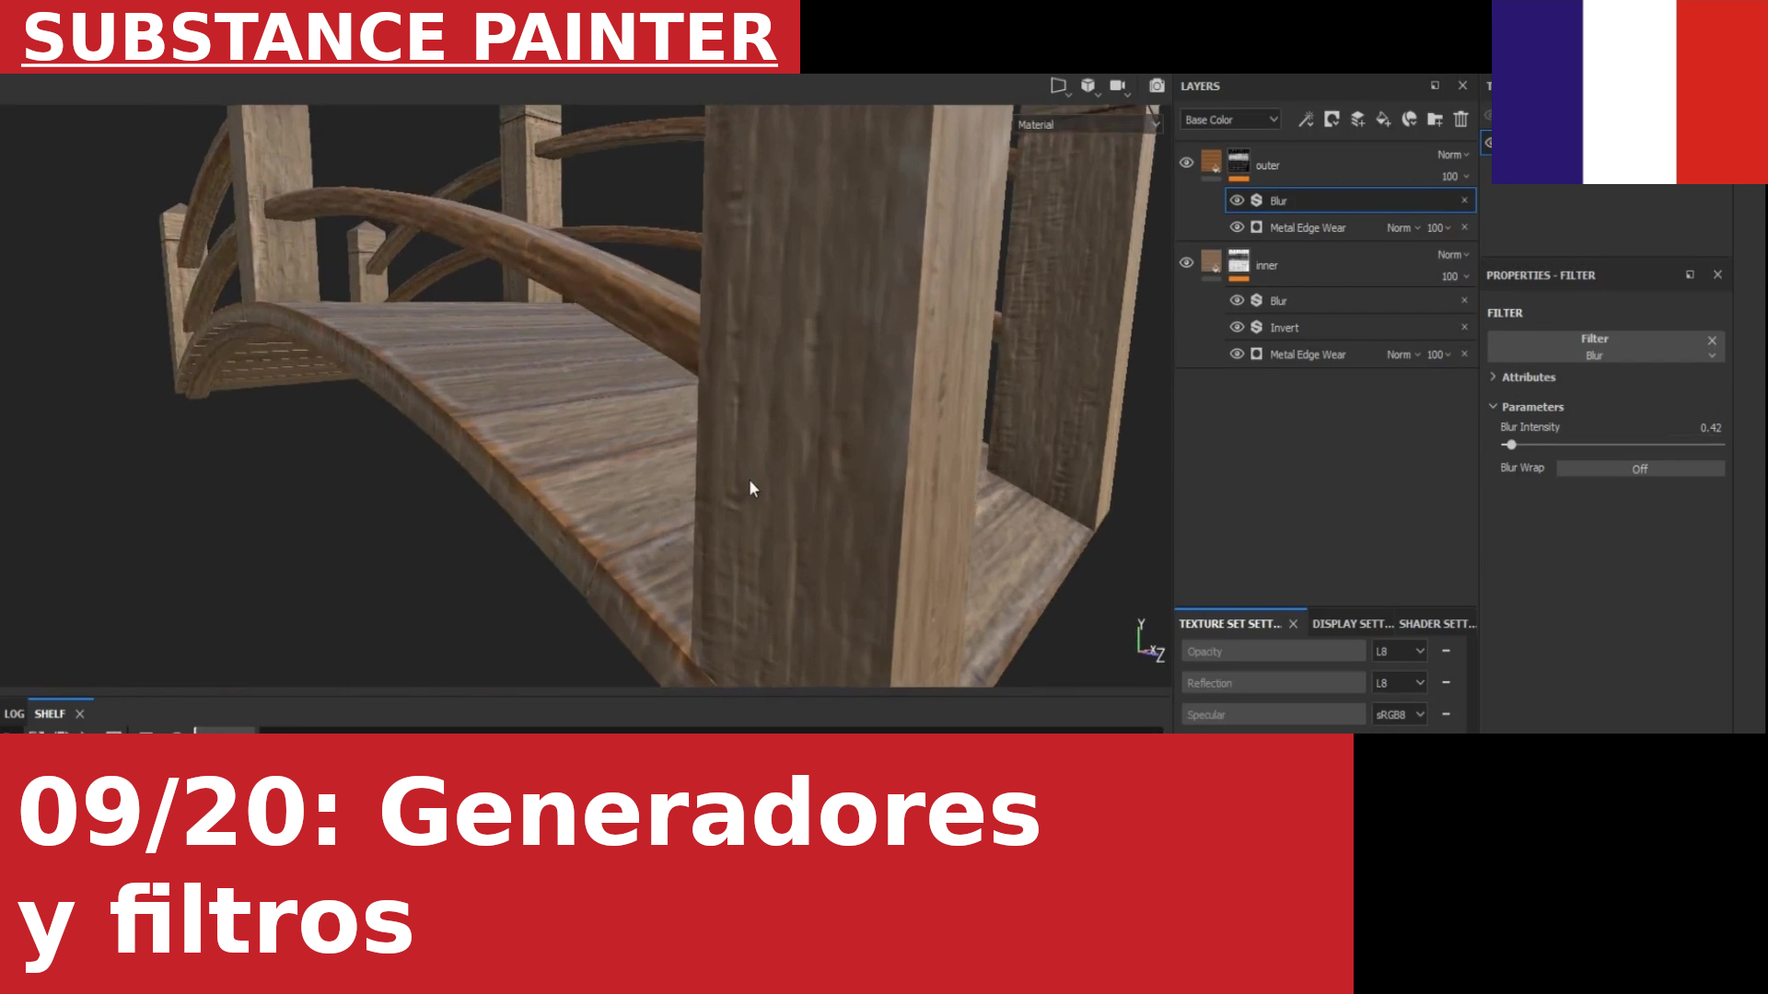Expand the Attributes section
The height and width of the screenshot is (994, 1768).
(x=1493, y=376)
